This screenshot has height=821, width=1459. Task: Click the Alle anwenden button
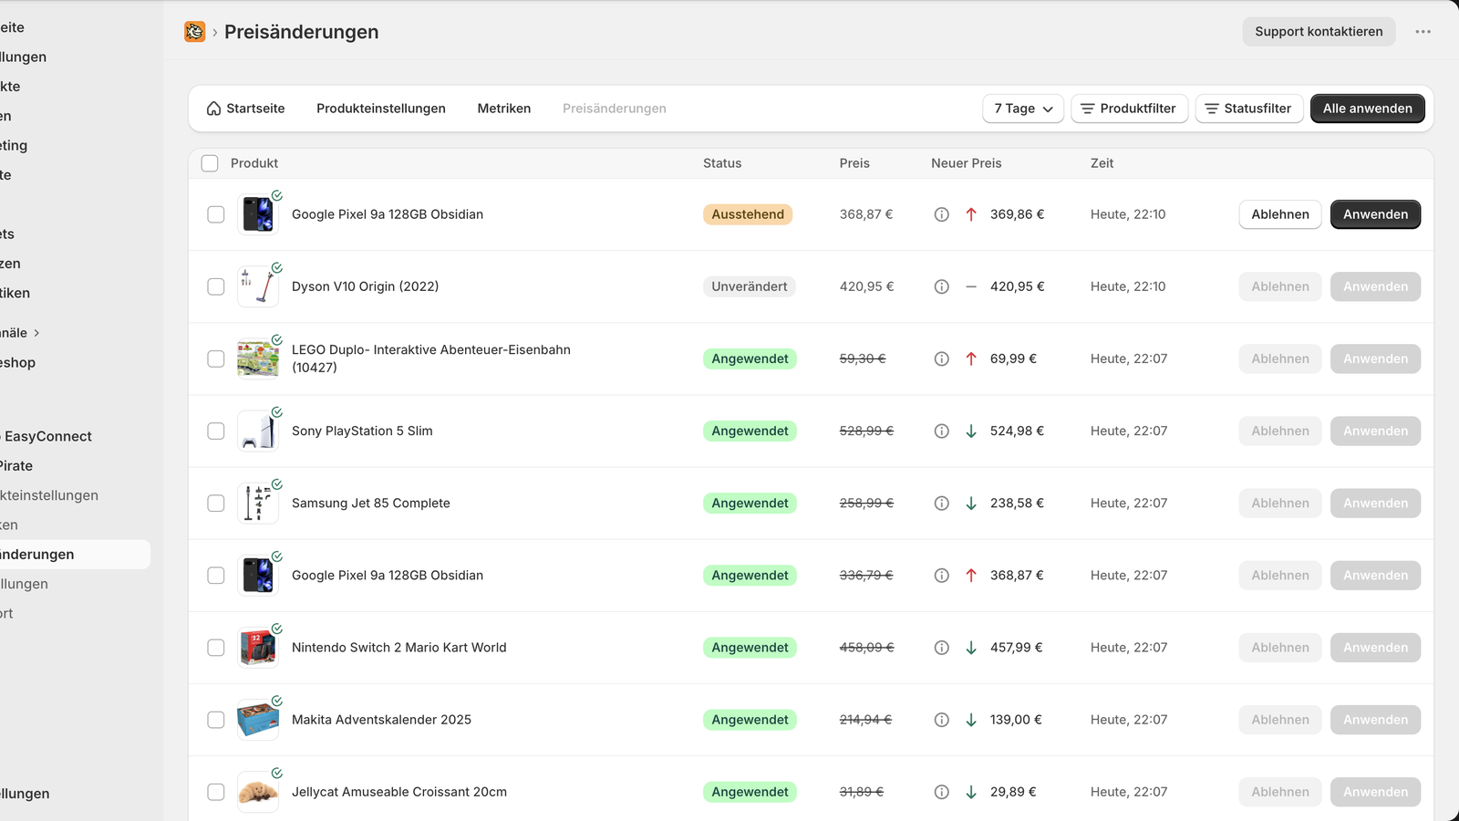click(1367, 109)
